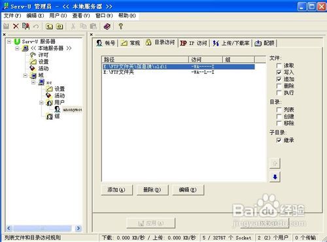Click the undo arrow toolbar icon
Image resolution: width=327 pixels, height=242 pixels.
36,26
